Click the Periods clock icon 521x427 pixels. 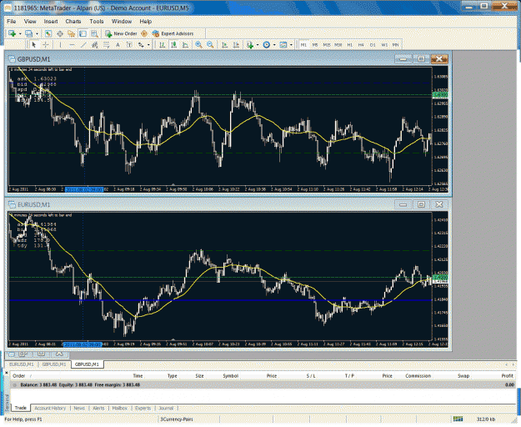click(267, 45)
